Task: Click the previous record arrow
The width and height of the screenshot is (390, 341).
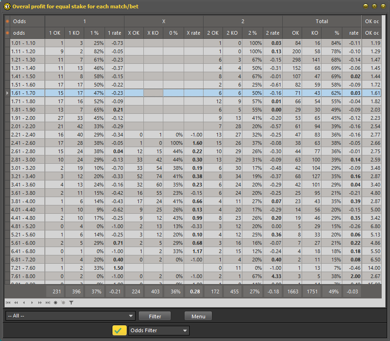Action: (x=24, y=303)
